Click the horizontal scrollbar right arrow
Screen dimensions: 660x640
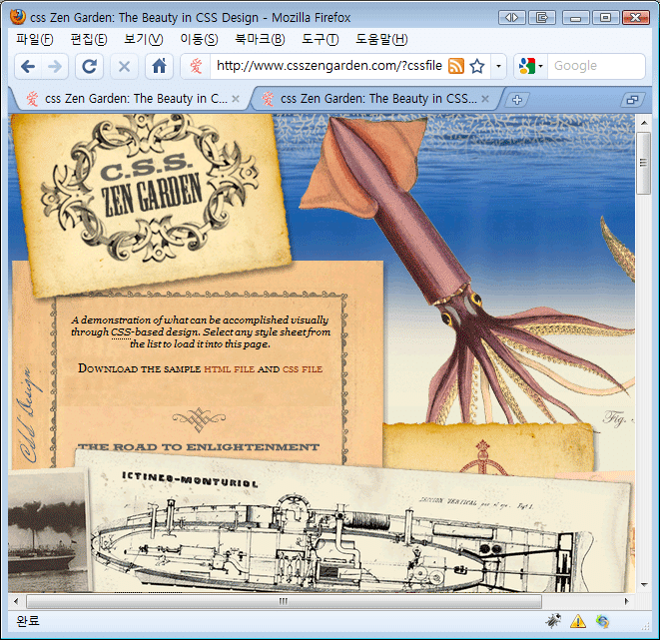tap(626, 601)
